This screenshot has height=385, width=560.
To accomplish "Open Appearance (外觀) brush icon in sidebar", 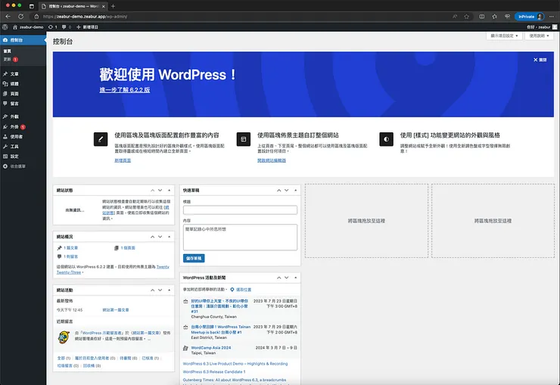I will pyautogui.click(x=5, y=116).
